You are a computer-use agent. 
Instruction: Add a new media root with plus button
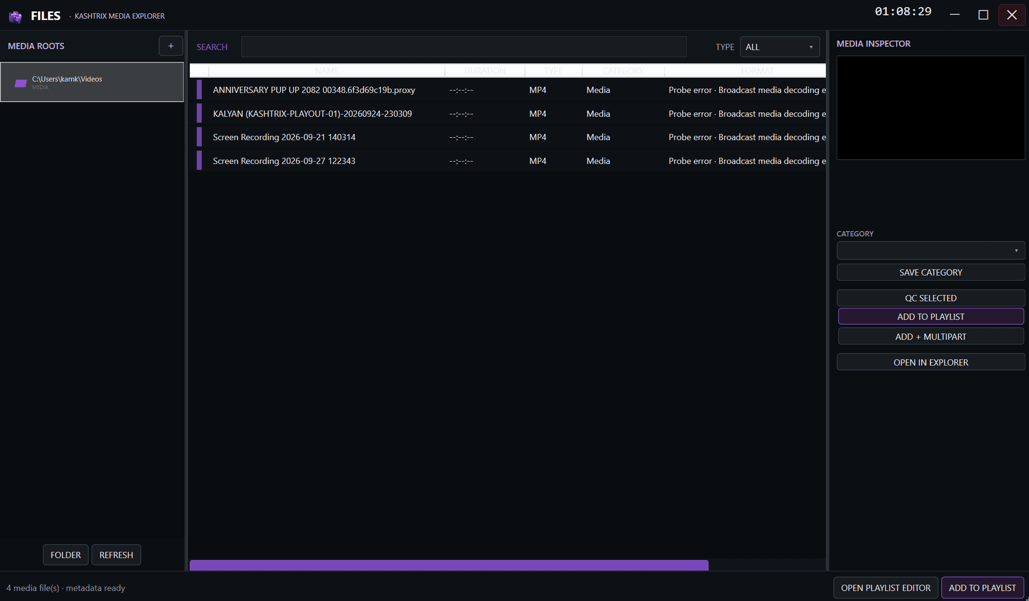170,46
